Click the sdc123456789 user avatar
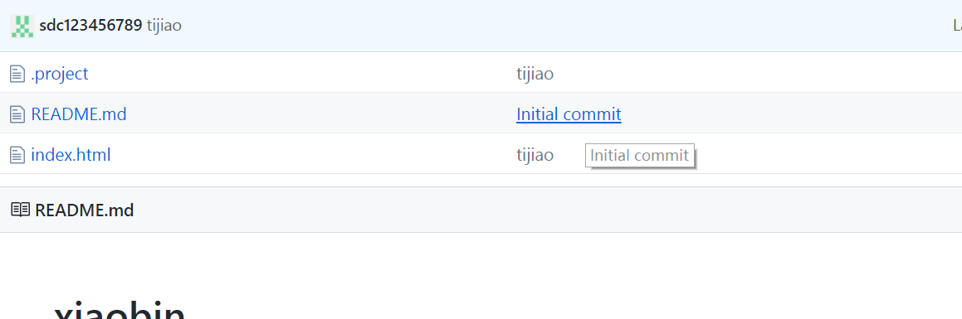 [x=22, y=27]
